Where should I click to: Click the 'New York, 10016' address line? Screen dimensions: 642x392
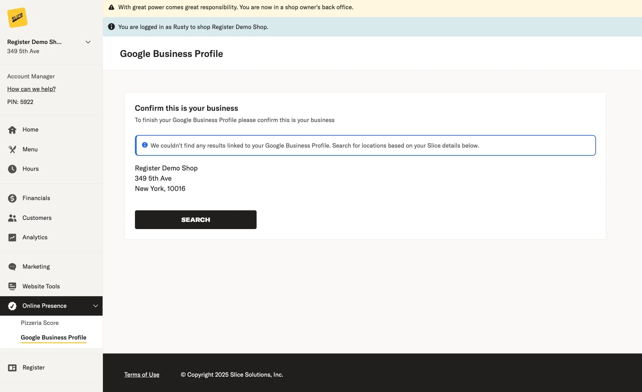pos(160,189)
